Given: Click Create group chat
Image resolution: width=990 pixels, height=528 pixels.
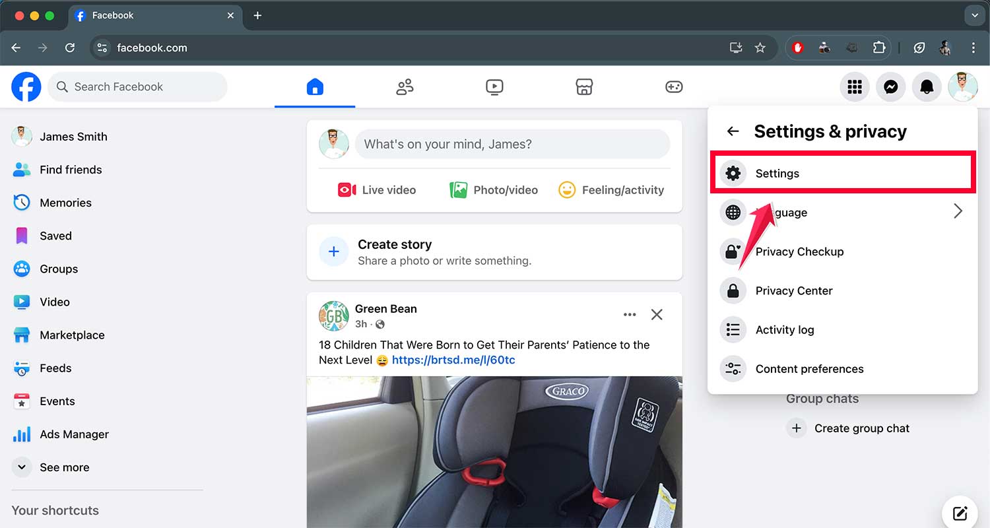Looking at the screenshot, I should [x=861, y=428].
